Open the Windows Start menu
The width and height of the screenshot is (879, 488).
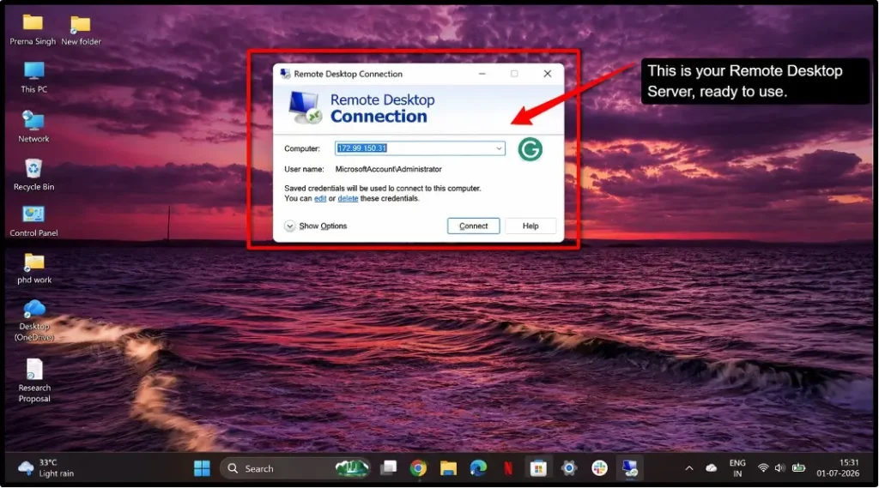pos(202,468)
